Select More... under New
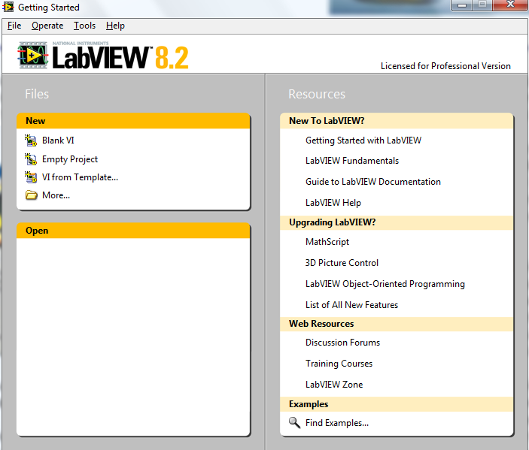This screenshot has width=529, height=450. 56,195
